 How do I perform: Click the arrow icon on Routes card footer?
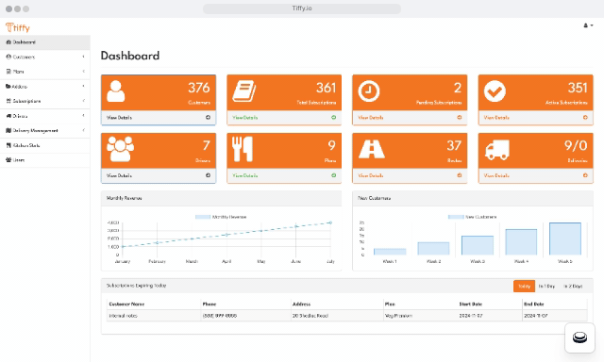coord(460,175)
